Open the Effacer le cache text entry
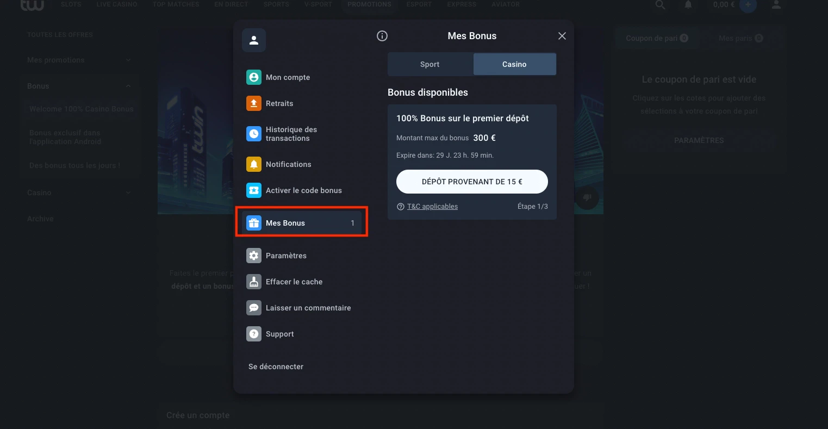Image resolution: width=828 pixels, height=429 pixels. tap(294, 282)
